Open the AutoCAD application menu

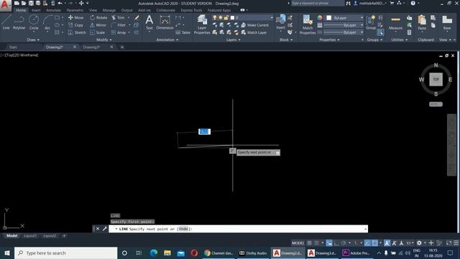(x=5, y=5)
